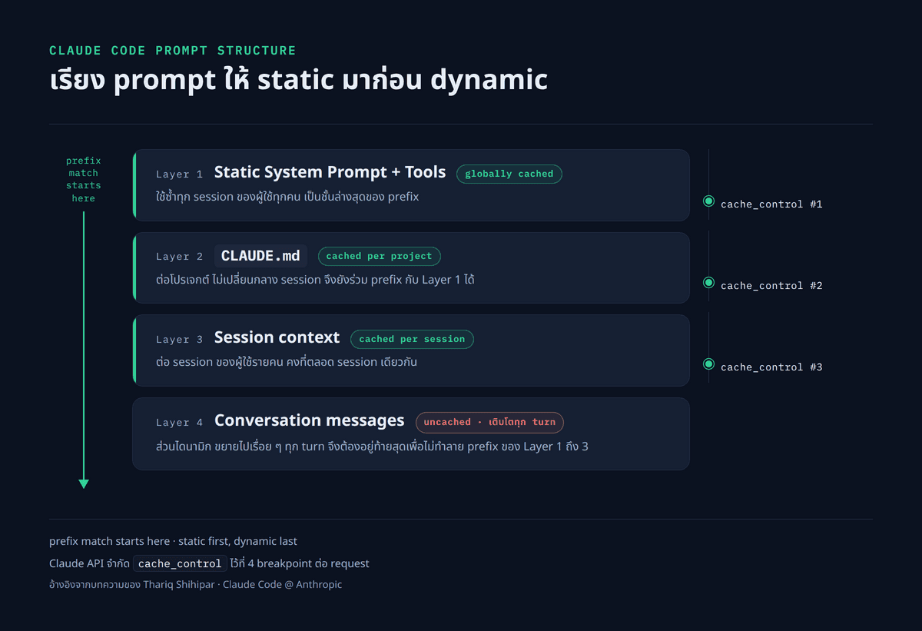Click the 'Layer 2' label
This screenshot has width=922, height=631.
179,257
